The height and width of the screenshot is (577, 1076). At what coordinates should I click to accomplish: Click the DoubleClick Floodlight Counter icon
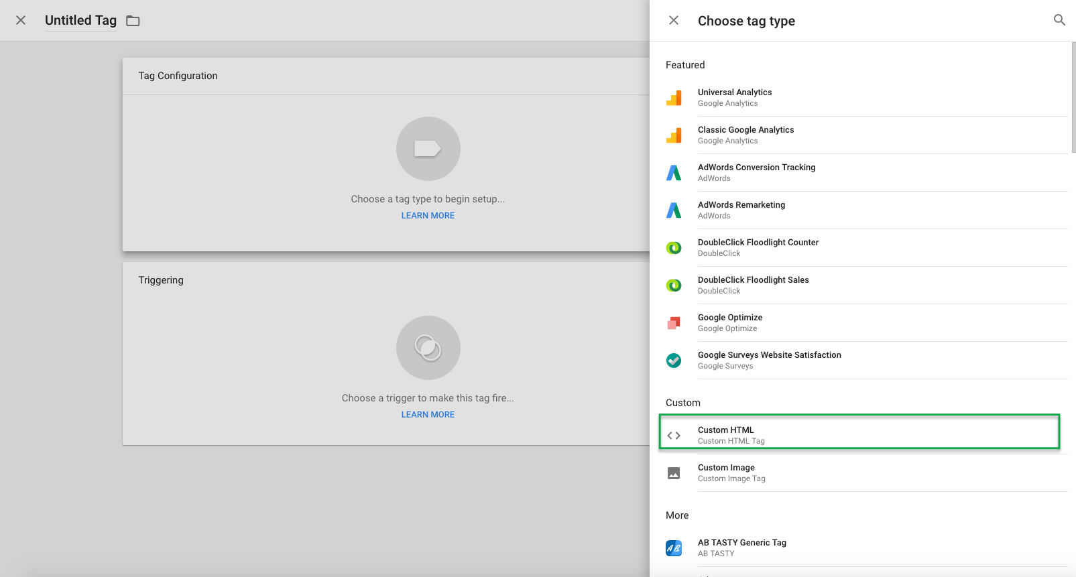(674, 248)
